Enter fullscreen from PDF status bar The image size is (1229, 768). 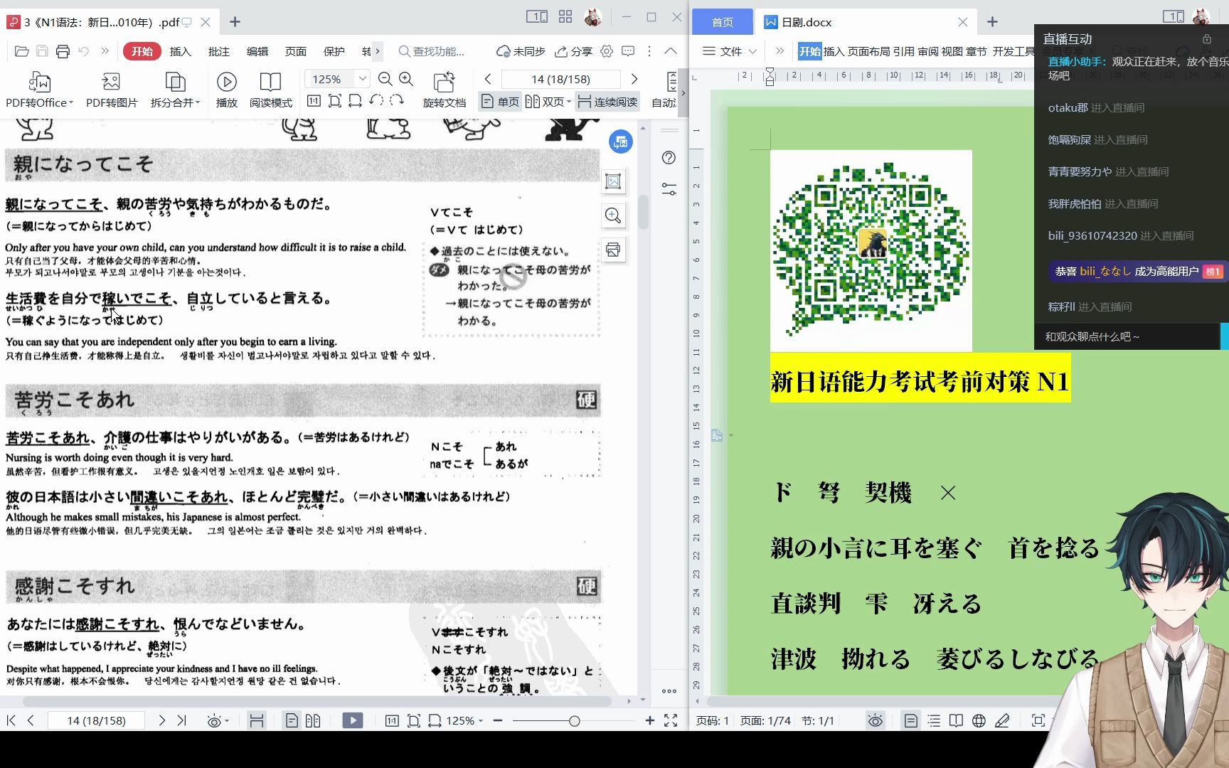click(x=671, y=721)
